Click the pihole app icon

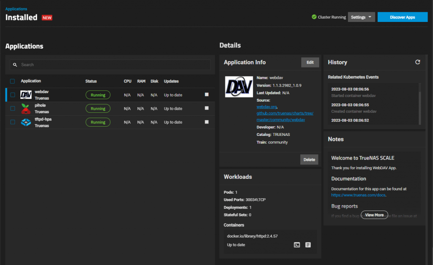tap(26, 108)
